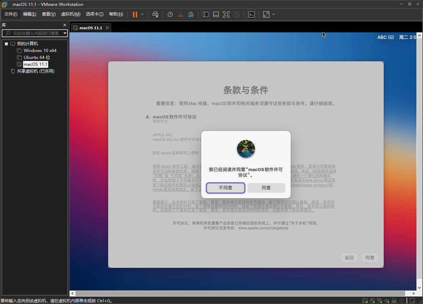423x304 pixels.
Task: Click the USB controller status icon
Action: (394, 301)
